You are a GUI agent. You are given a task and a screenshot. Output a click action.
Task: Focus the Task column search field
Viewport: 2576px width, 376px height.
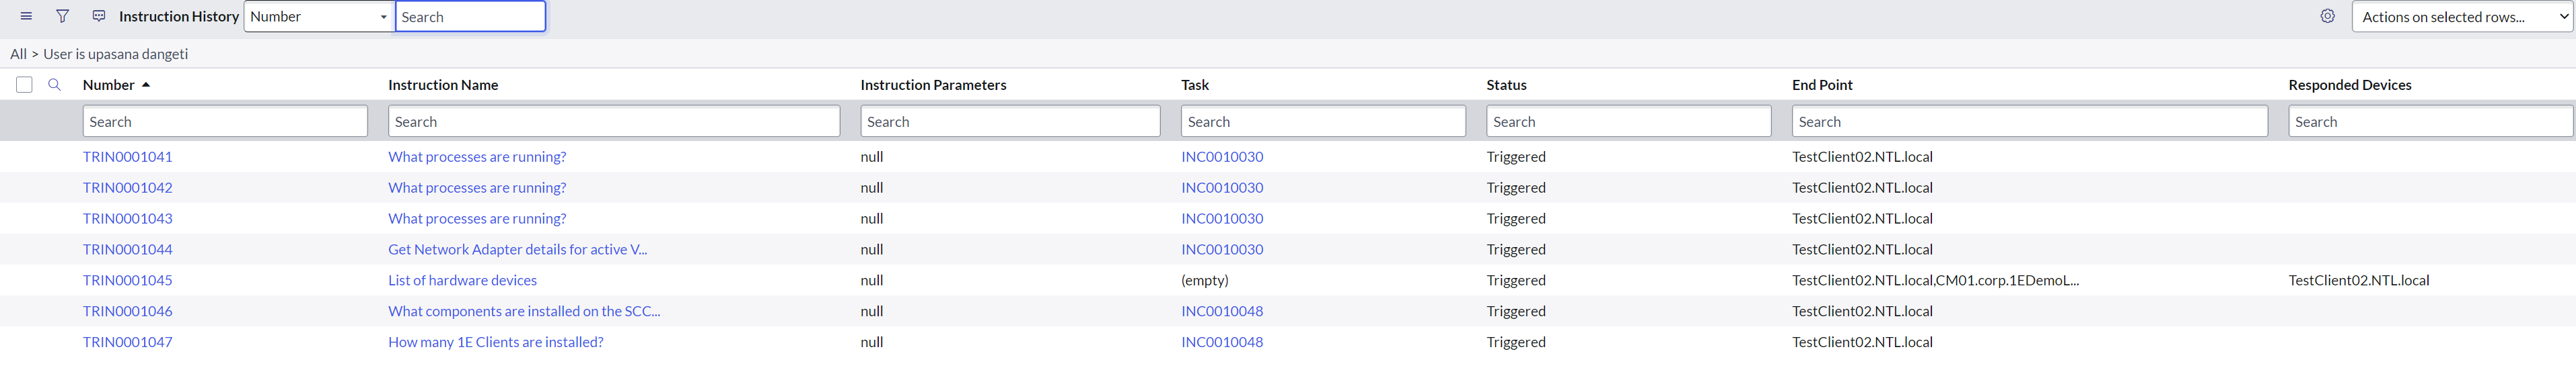1323,122
